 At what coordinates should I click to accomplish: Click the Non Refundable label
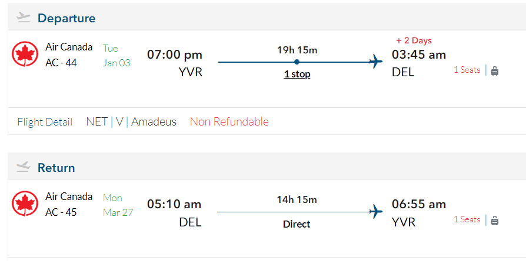[229, 122]
